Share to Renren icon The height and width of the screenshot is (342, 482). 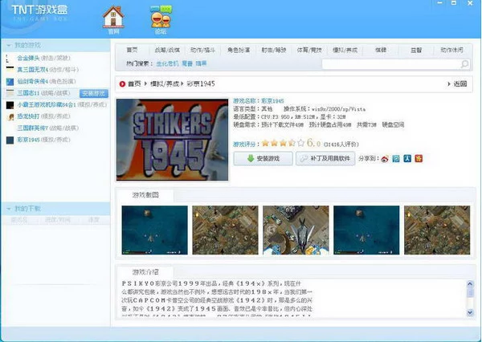click(407, 158)
